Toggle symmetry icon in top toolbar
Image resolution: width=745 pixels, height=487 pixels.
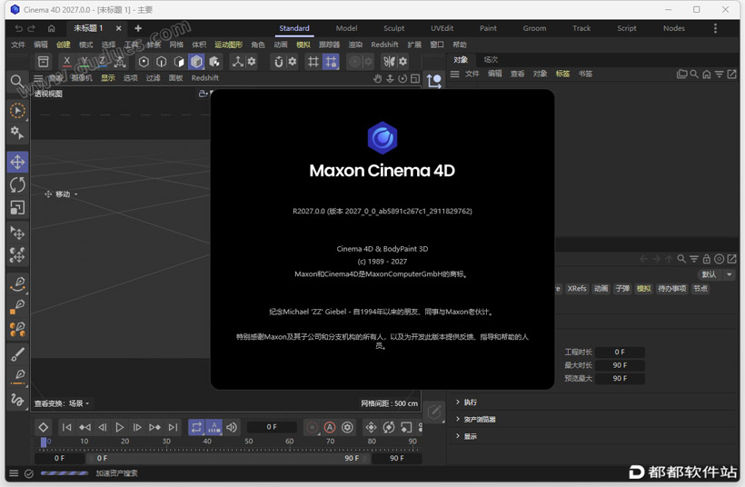(x=389, y=61)
